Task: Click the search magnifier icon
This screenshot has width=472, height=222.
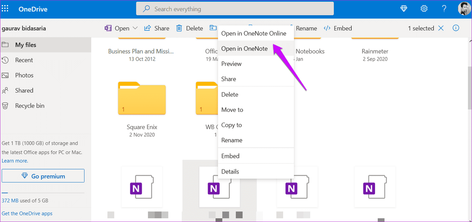Action: pyautogui.click(x=146, y=9)
